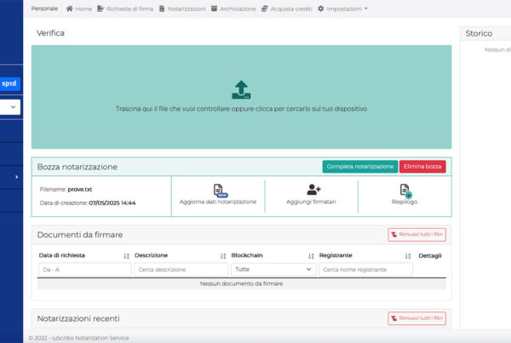Click the Da - A date filter field
The width and height of the screenshot is (511, 343).
[x=84, y=270]
